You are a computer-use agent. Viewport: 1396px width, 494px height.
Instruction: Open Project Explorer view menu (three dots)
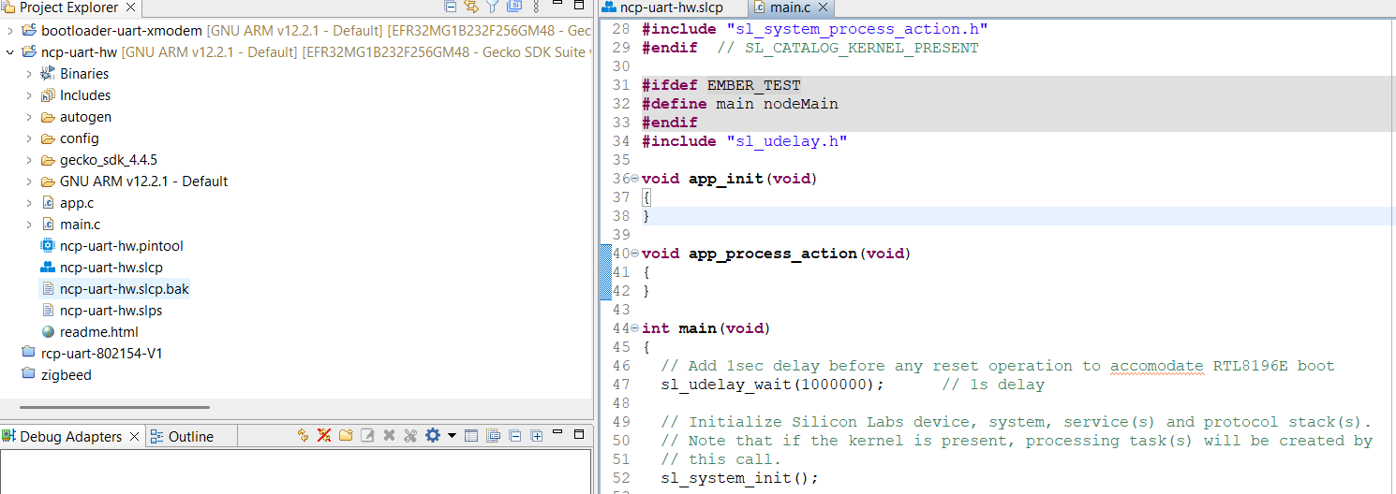(x=535, y=7)
